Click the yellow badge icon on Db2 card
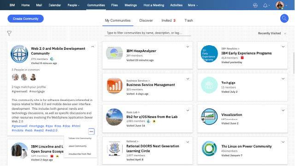Image resolution: width=295 pixels, height=166 pixels. coord(154,121)
